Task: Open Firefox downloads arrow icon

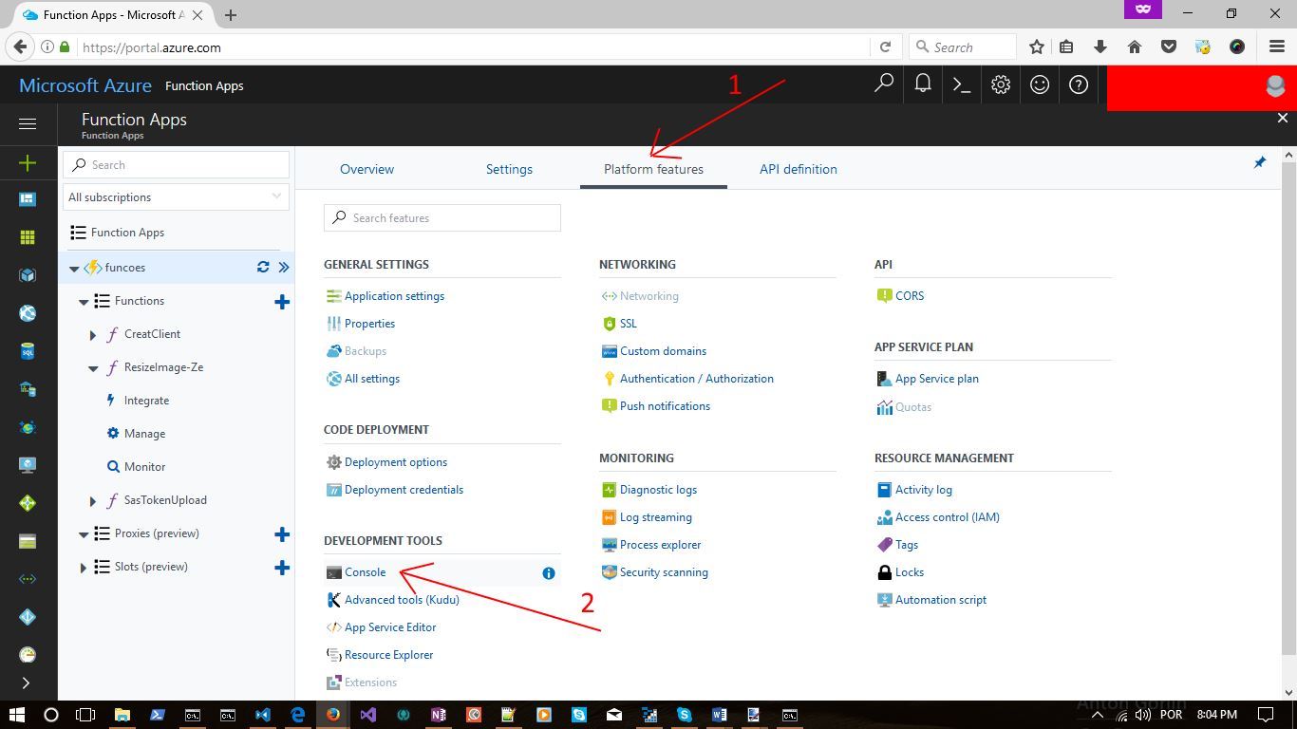Action: [1100, 47]
